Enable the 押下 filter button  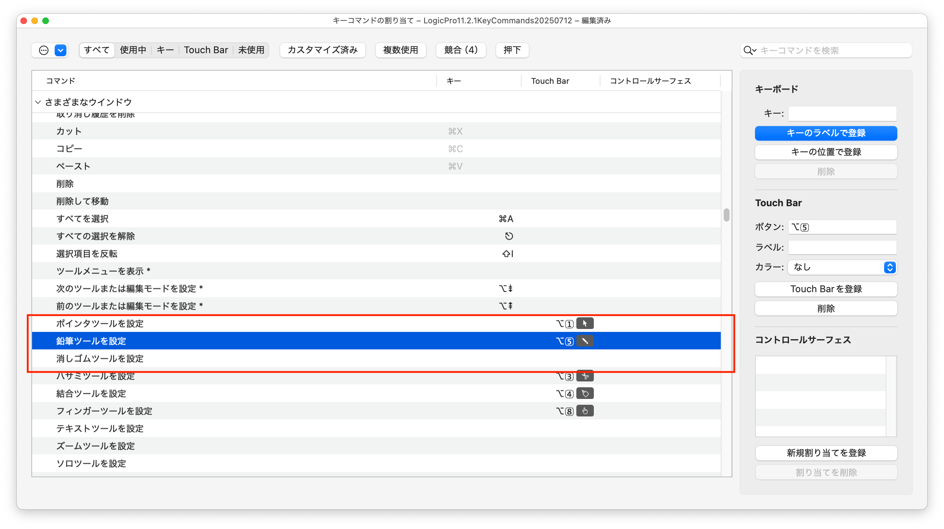tap(512, 50)
